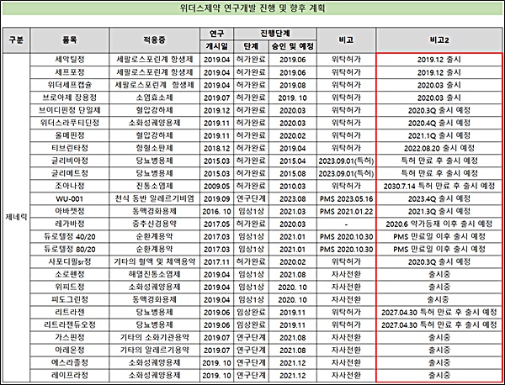
Task: Select product cell '세악틸정'
Action: 70,60
